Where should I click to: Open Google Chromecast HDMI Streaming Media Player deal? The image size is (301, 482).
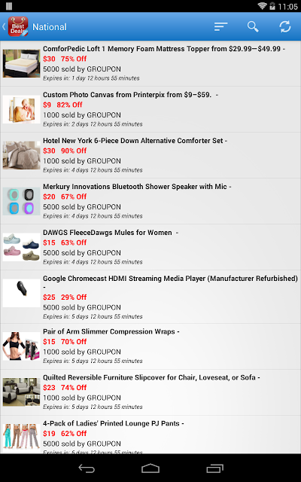(x=150, y=297)
